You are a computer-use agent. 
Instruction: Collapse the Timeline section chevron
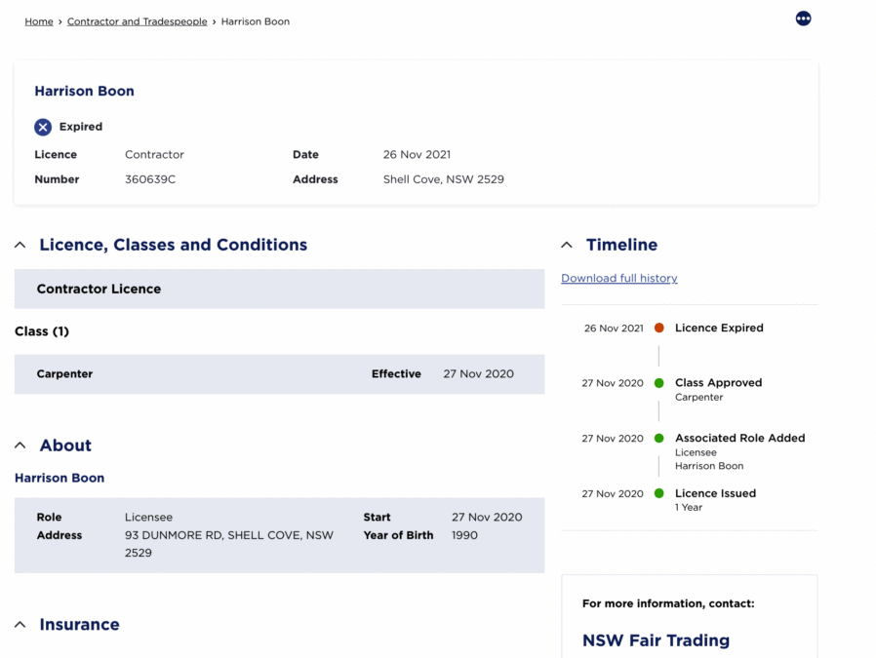point(567,245)
